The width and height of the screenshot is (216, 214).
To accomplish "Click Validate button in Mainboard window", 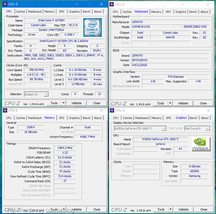I will 183,103.
